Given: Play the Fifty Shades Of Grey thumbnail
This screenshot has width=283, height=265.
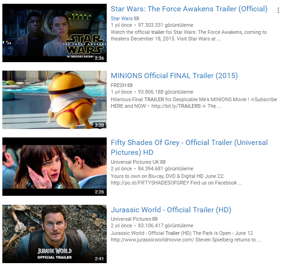Looking at the screenshot, I should [x=55, y=167].
